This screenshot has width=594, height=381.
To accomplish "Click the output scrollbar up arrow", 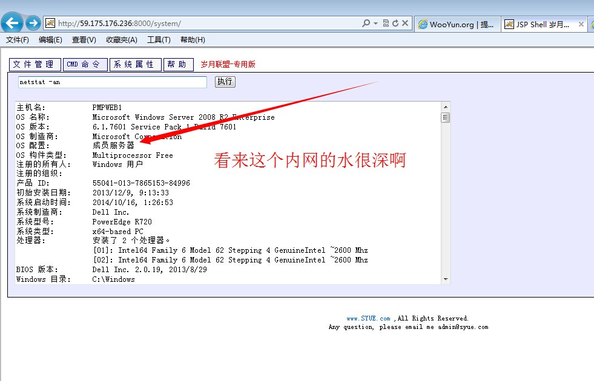I will (x=446, y=107).
